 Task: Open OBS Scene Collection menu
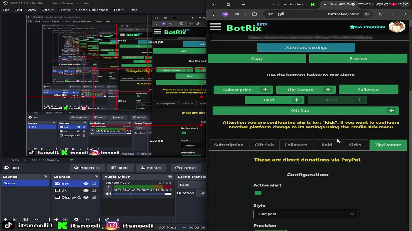92,10
